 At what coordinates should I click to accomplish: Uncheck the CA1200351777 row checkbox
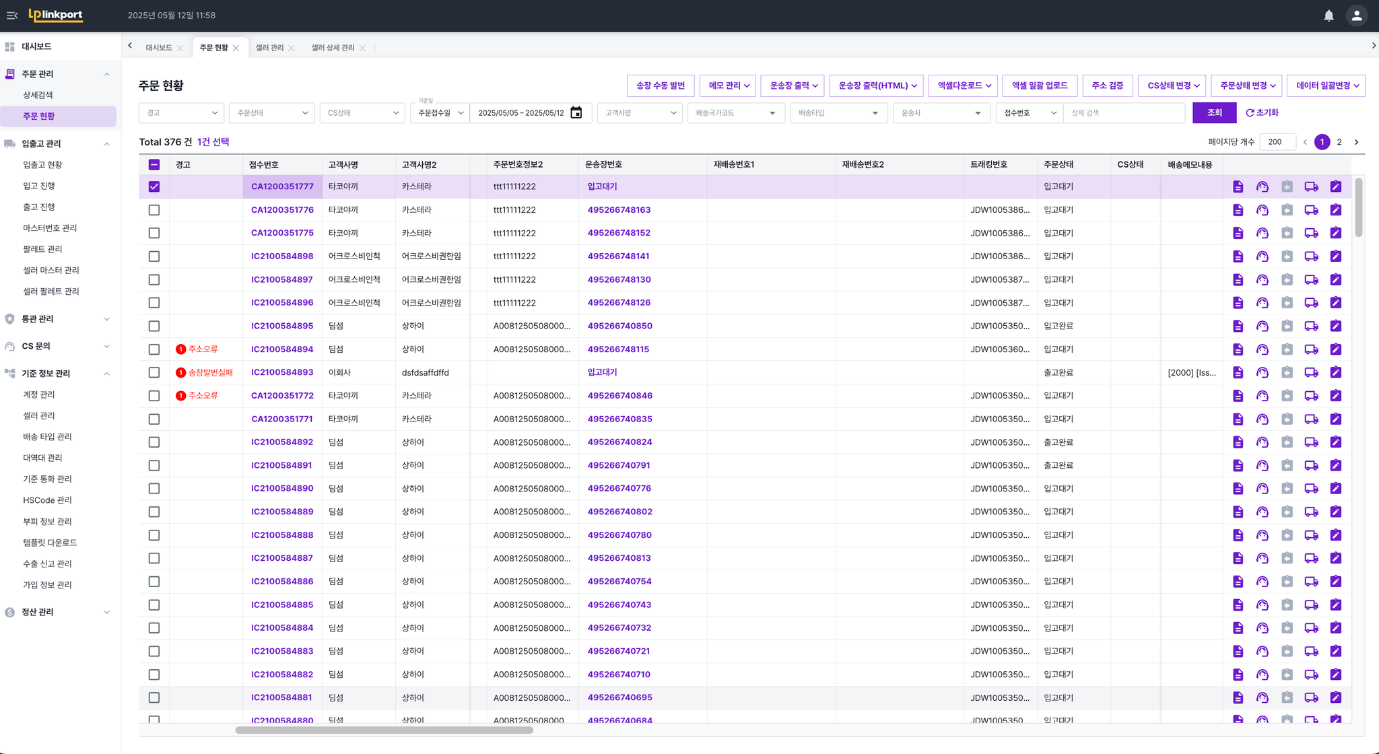click(x=154, y=186)
